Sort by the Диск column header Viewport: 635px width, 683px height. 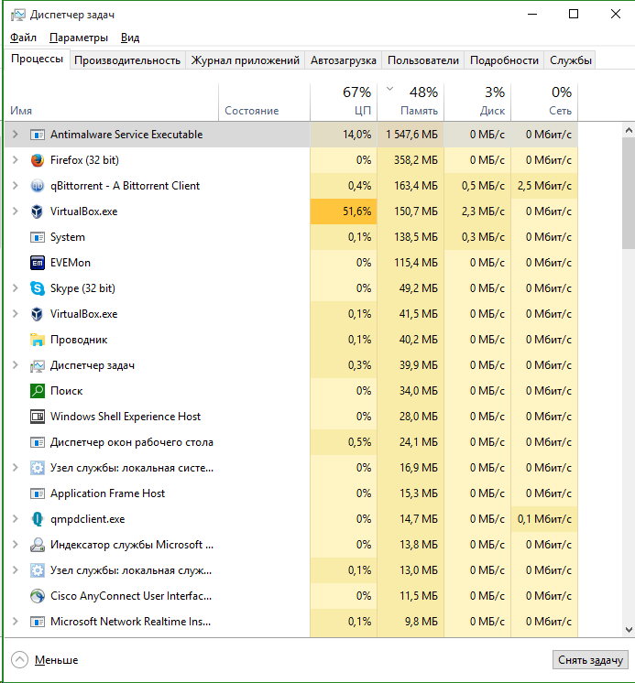click(x=477, y=102)
